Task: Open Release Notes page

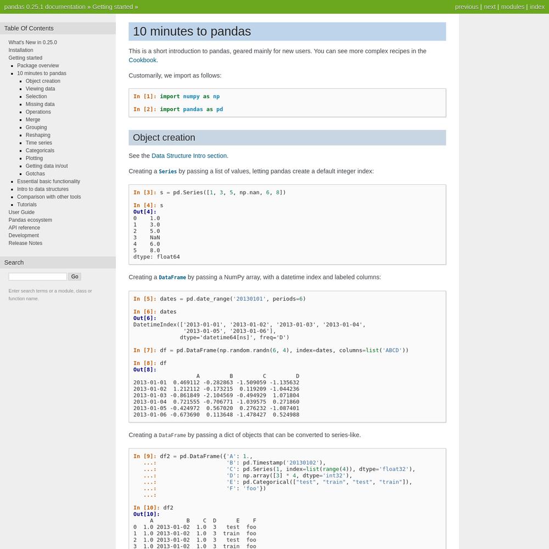Action: click(25, 243)
